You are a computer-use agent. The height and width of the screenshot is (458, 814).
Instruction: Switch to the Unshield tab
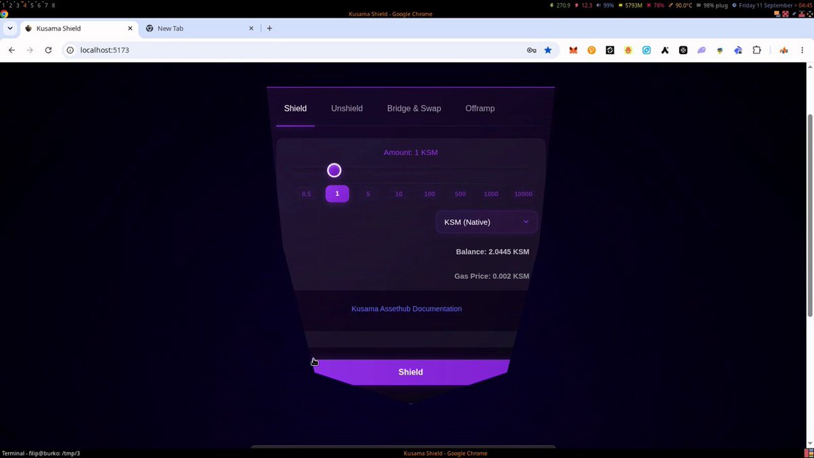(x=347, y=109)
